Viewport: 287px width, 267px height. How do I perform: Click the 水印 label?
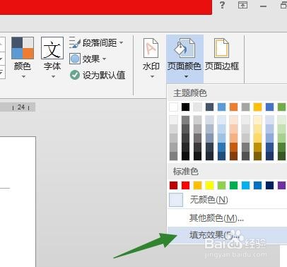151,66
